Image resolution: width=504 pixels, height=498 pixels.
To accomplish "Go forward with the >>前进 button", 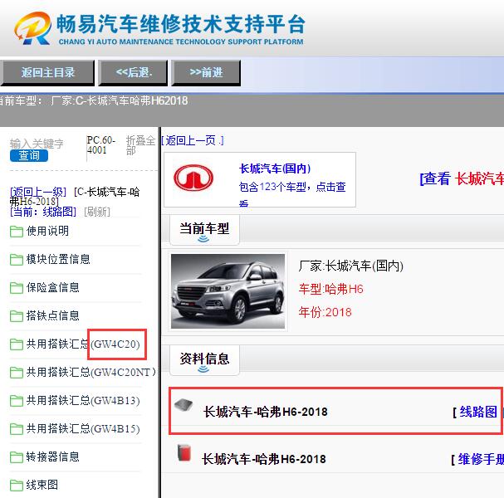I will tap(206, 72).
